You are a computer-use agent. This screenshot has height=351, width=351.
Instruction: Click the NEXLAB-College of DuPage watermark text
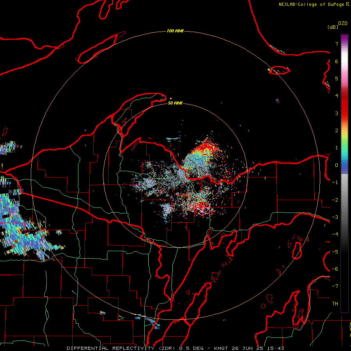coord(312,4)
